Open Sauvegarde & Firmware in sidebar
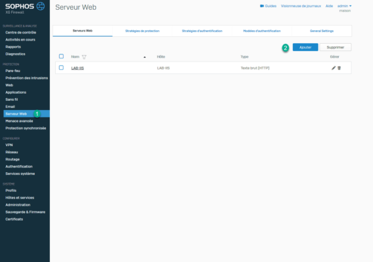This screenshot has width=373, height=262. click(25, 212)
